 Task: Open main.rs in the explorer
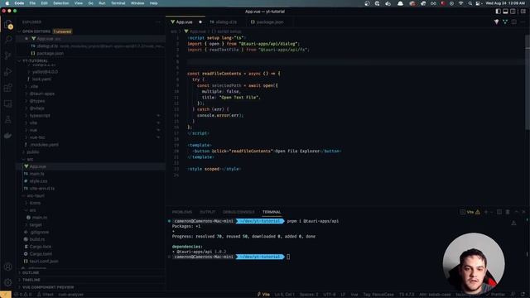pyautogui.click(x=40, y=218)
